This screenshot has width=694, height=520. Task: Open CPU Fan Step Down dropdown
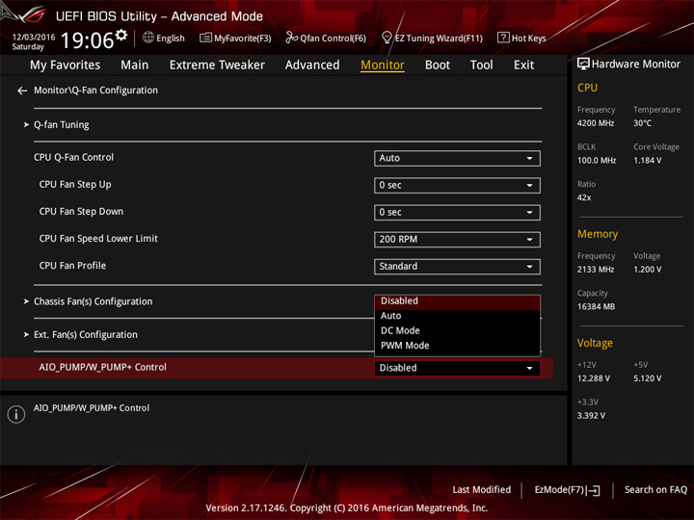pyautogui.click(x=457, y=212)
